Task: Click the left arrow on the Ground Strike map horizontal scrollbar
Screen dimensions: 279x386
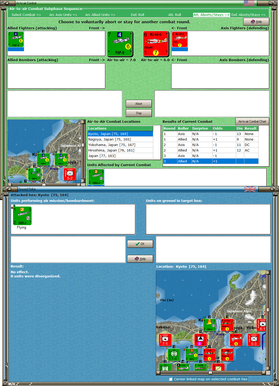Action: point(158,373)
